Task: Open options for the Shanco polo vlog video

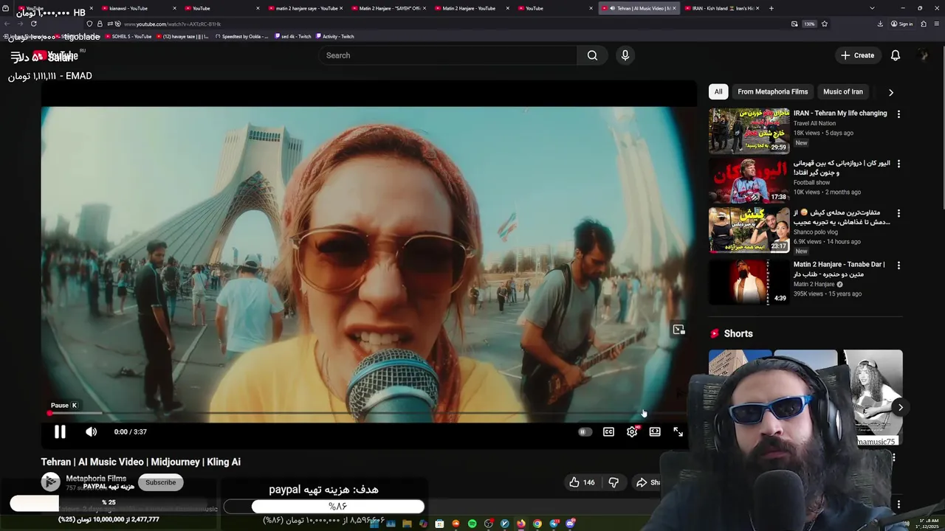Action: tap(898, 213)
